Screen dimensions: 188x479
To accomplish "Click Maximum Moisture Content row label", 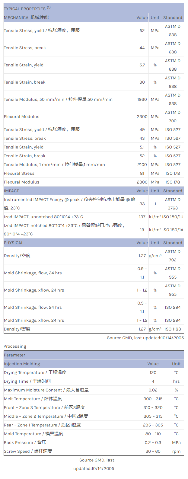I will coord(46,390).
